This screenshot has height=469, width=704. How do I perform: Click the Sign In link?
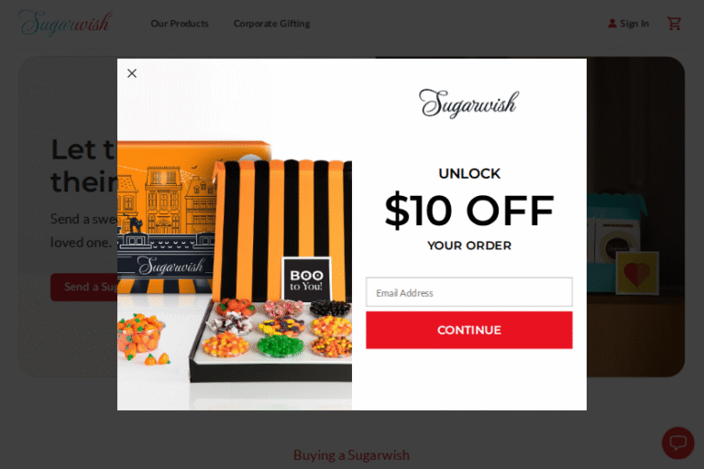[x=634, y=23]
